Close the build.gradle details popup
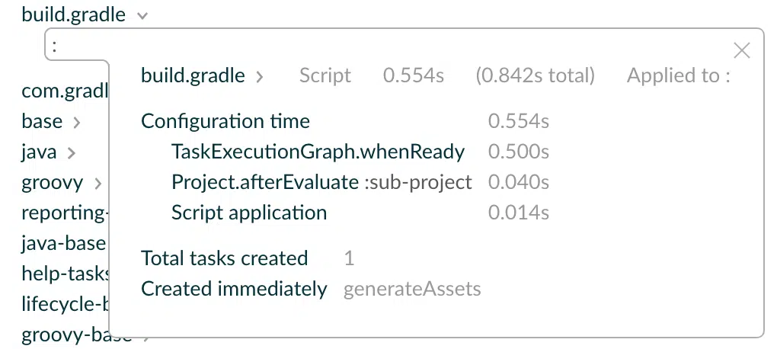 [741, 50]
